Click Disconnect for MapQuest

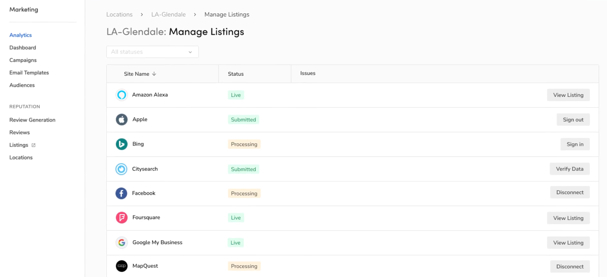pyautogui.click(x=570, y=267)
